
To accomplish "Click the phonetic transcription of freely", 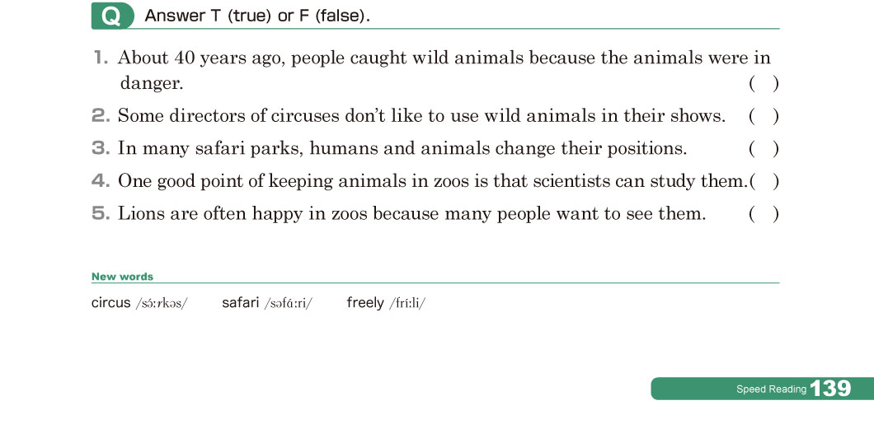I will pos(407,304).
